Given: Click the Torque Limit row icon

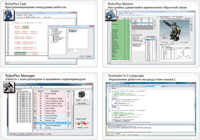Looking at the screenshot, I should click(x=35, y=113).
